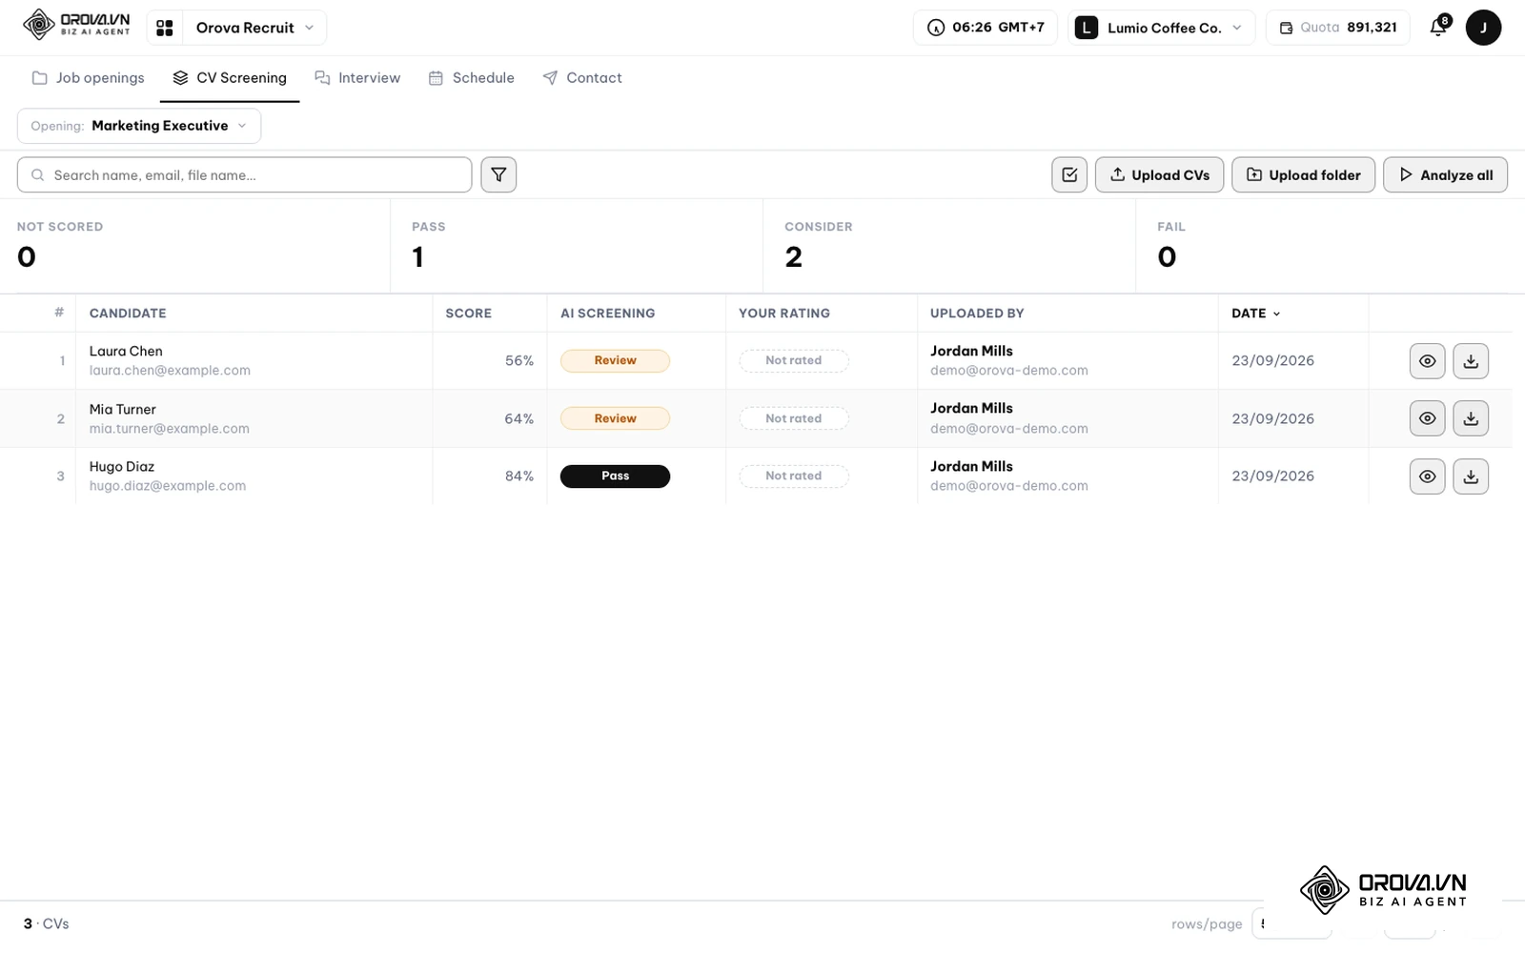The height and width of the screenshot is (953, 1525).
Task: Open candidate name Mia Turner
Action: point(122,410)
